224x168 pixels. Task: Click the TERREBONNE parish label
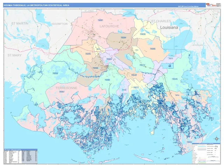click(66, 88)
